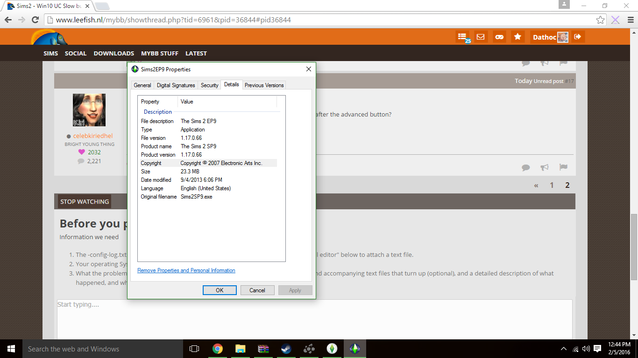Click the Chrome bookmark star icon
638x358 pixels.
(601, 20)
